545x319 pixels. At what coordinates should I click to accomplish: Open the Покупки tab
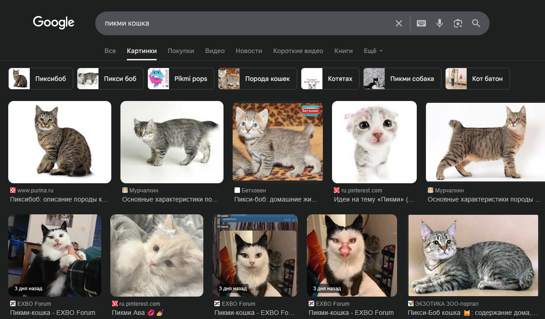[x=181, y=51]
